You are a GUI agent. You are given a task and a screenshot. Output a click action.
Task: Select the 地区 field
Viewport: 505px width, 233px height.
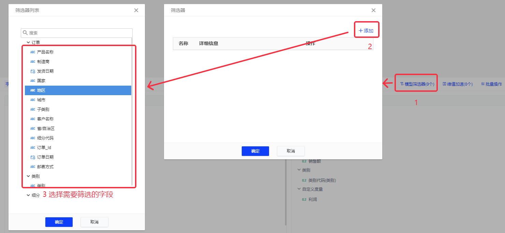pyautogui.click(x=41, y=90)
